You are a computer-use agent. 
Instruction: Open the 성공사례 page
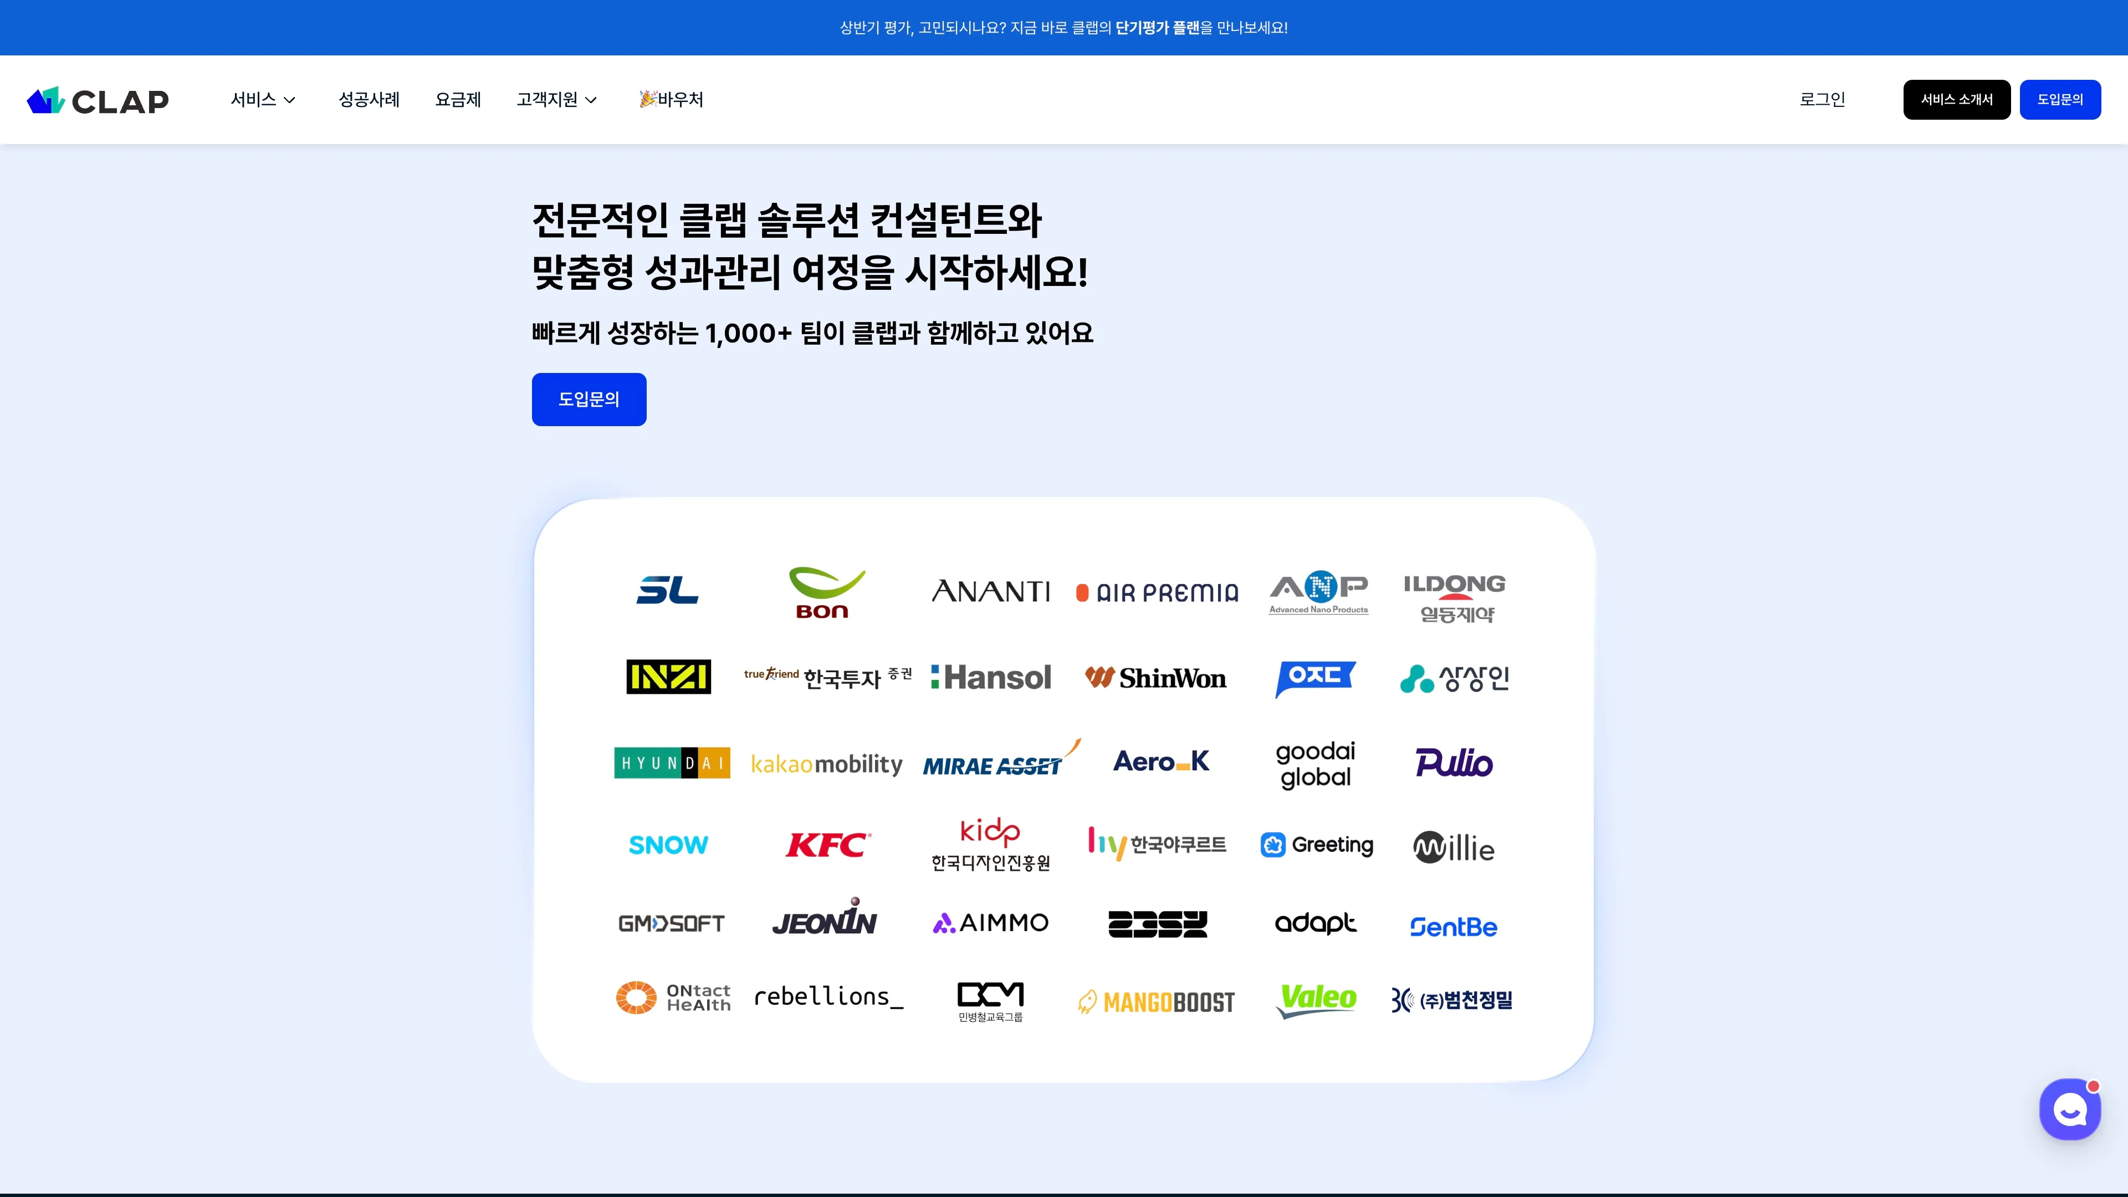pos(369,100)
